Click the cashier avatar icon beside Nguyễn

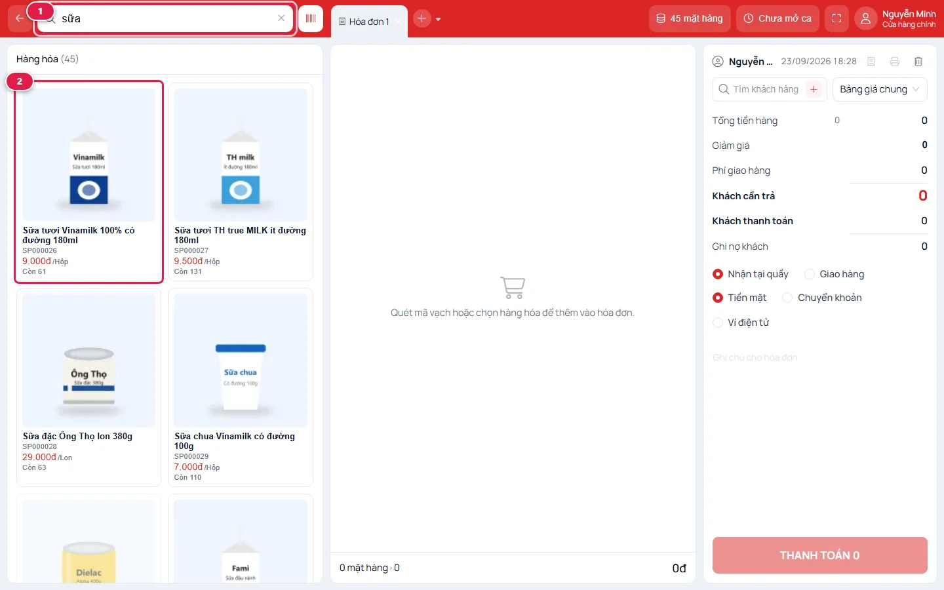click(718, 62)
